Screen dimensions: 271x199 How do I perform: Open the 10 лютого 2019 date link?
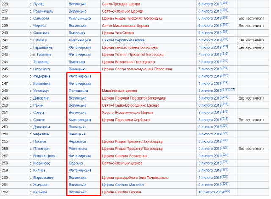pyautogui.click(x=211, y=192)
